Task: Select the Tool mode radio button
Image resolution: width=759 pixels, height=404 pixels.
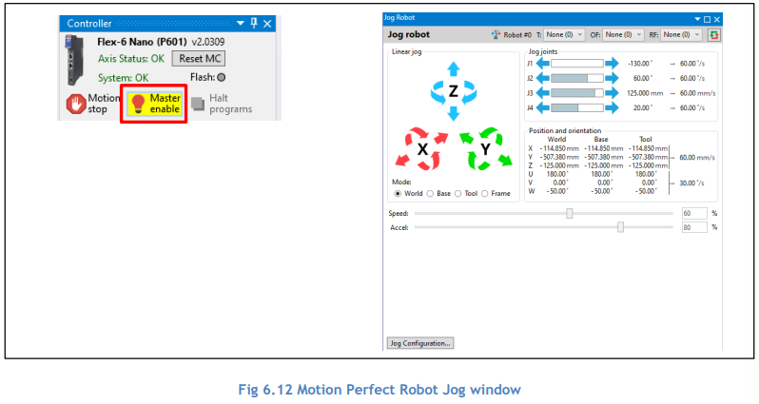Action: (457, 194)
